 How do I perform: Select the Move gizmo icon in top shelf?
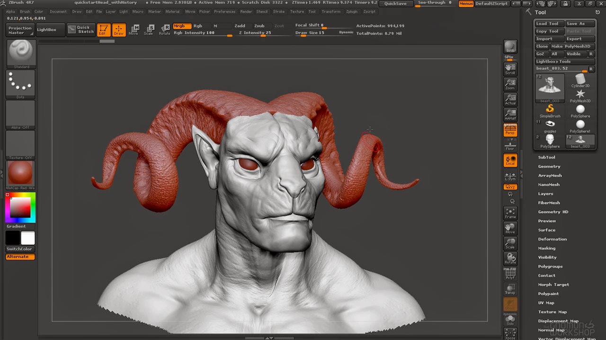[134, 30]
